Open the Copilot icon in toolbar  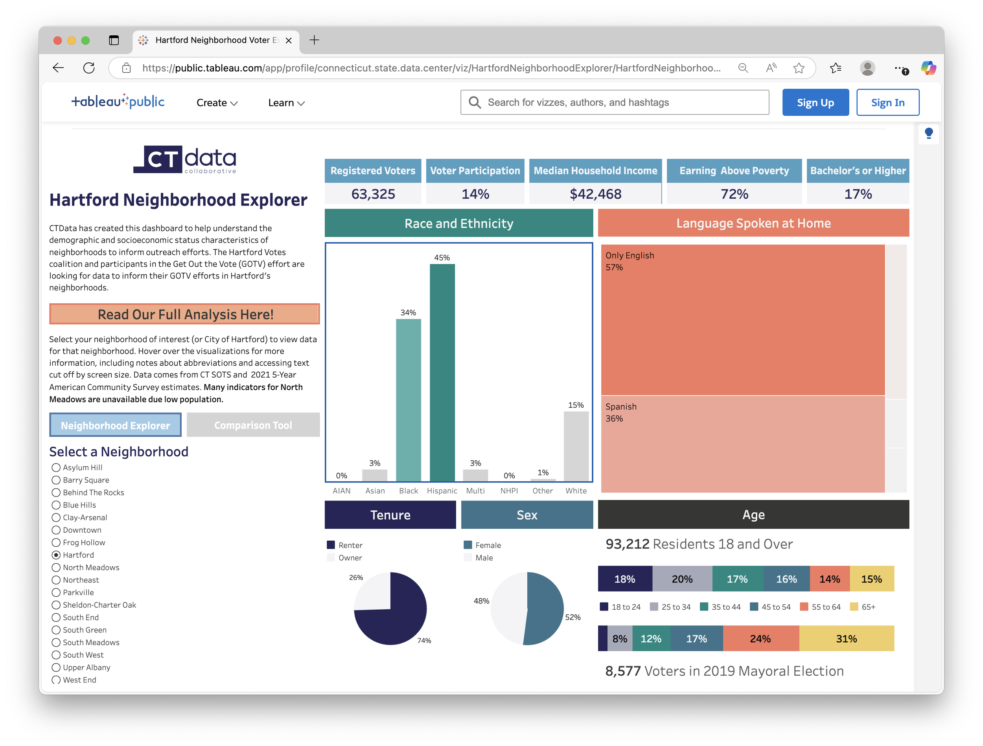[x=928, y=68]
